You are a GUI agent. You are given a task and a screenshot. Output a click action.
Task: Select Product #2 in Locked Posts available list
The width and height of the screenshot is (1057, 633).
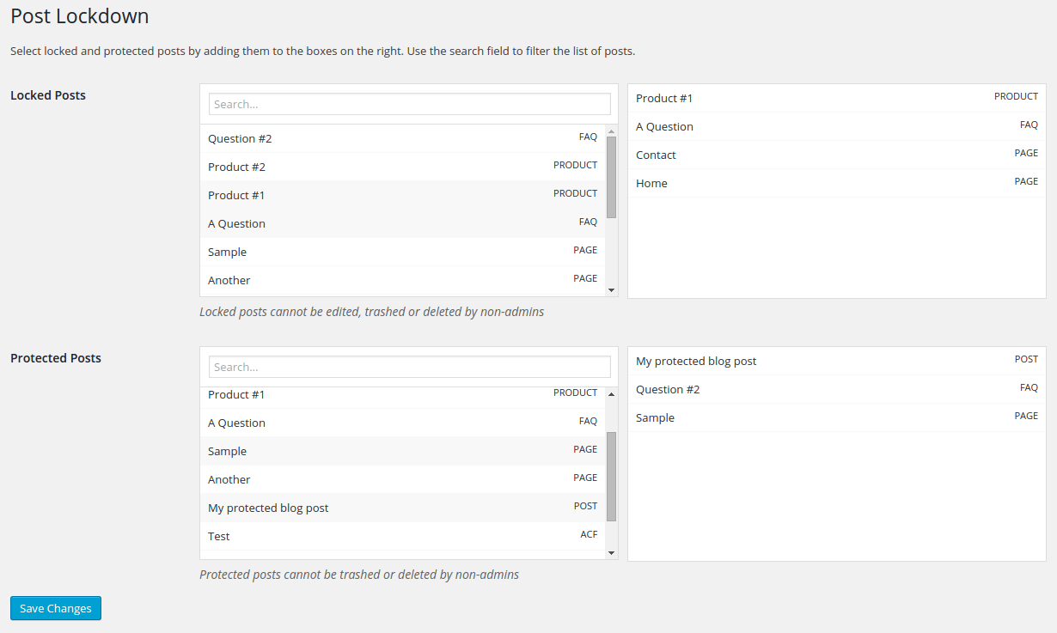(403, 167)
